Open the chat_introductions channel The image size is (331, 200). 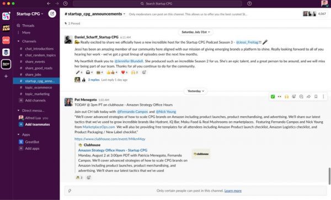39,48
